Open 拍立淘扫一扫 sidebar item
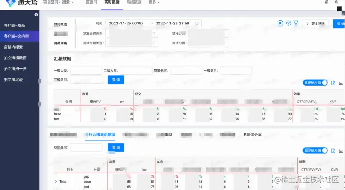The height and width of the screenshot is (190, 345). (x=19, y=69)
